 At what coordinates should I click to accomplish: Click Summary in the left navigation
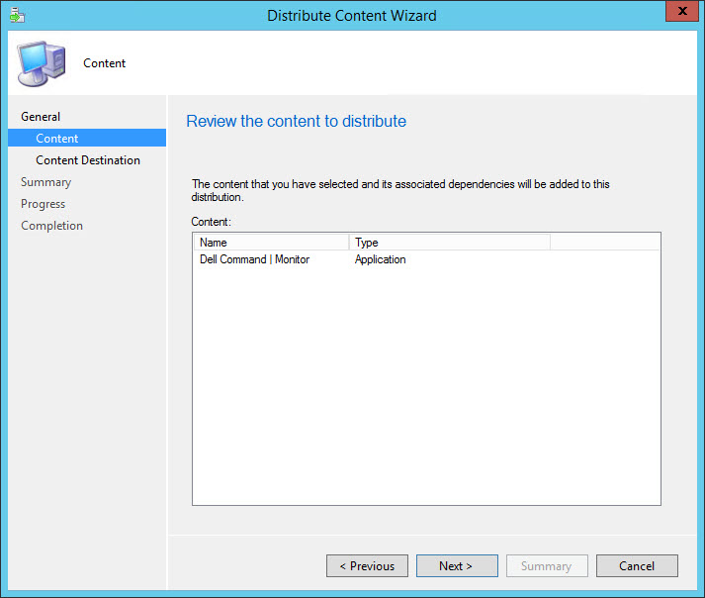click(45, 182)
